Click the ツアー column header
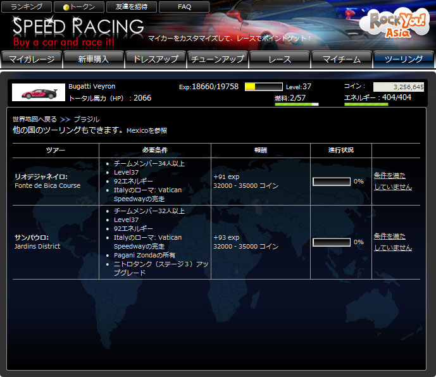The width and height of the screenshot is (436, 377). [56, 151]
